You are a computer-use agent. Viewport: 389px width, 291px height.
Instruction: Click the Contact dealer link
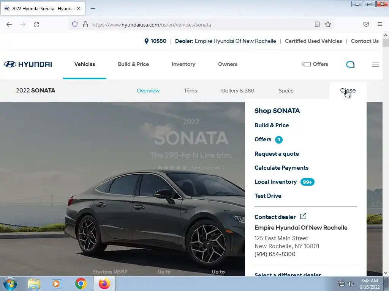(x=275, y=217)
